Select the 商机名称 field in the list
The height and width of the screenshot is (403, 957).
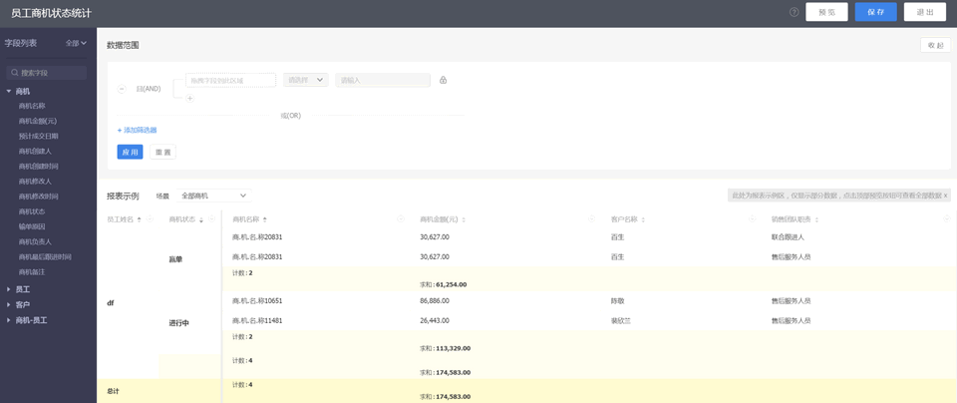pos(32,106)
